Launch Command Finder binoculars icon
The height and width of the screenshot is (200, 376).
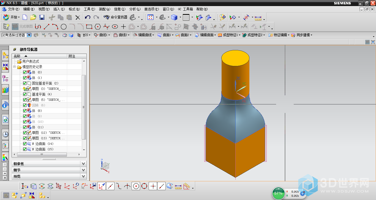tap(107, 17)
